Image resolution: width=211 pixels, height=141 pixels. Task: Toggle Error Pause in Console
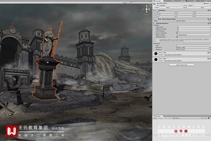point(176,118)
